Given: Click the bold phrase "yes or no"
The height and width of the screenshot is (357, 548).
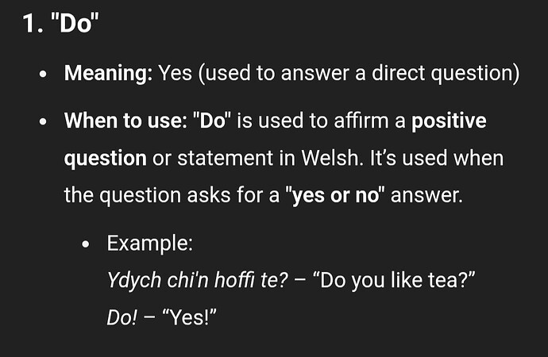Looking at the screenshot, I should [x=335, y=195].
